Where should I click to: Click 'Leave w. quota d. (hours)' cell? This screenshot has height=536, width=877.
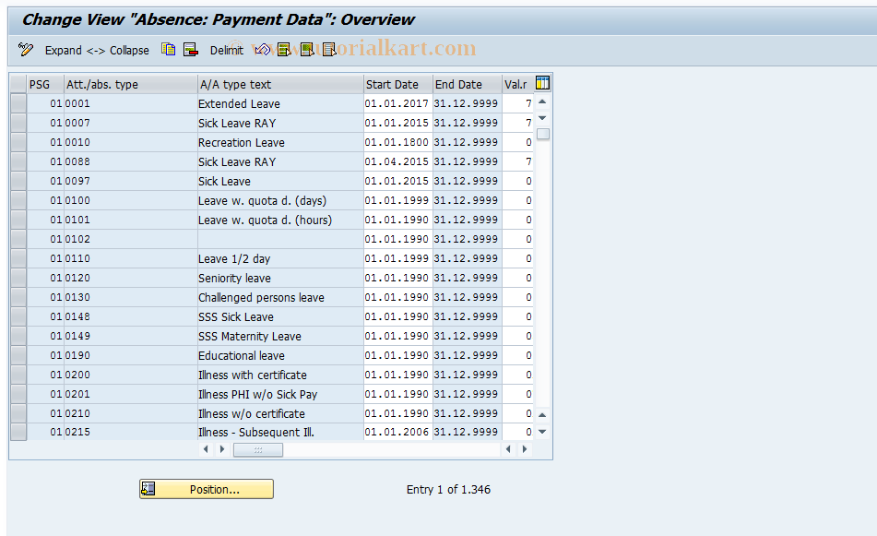(280, 220)
